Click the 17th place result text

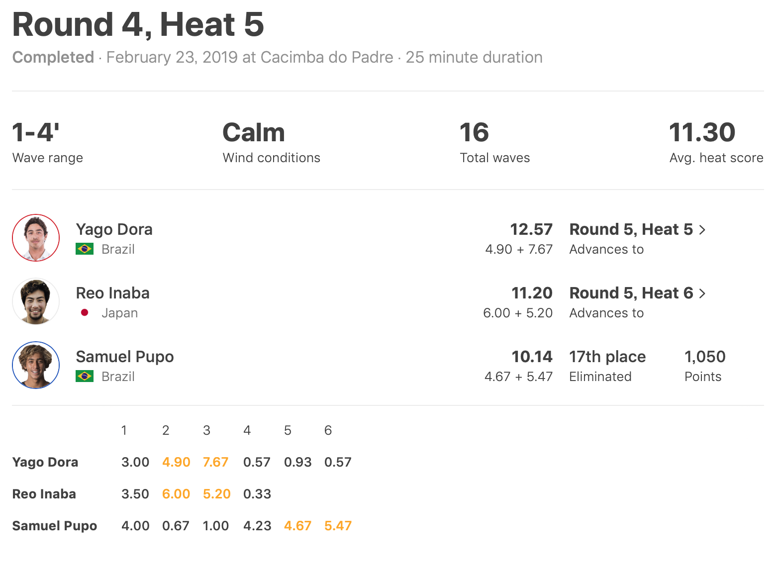click(x=607, y=357)
